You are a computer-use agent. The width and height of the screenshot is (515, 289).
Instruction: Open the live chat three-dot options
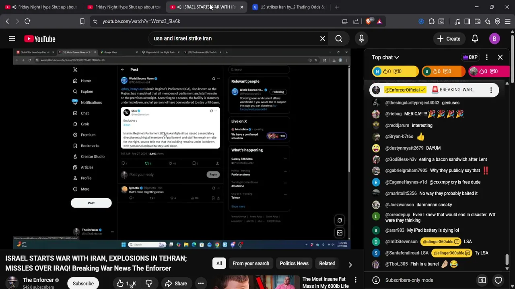click(x=487, y=57)
